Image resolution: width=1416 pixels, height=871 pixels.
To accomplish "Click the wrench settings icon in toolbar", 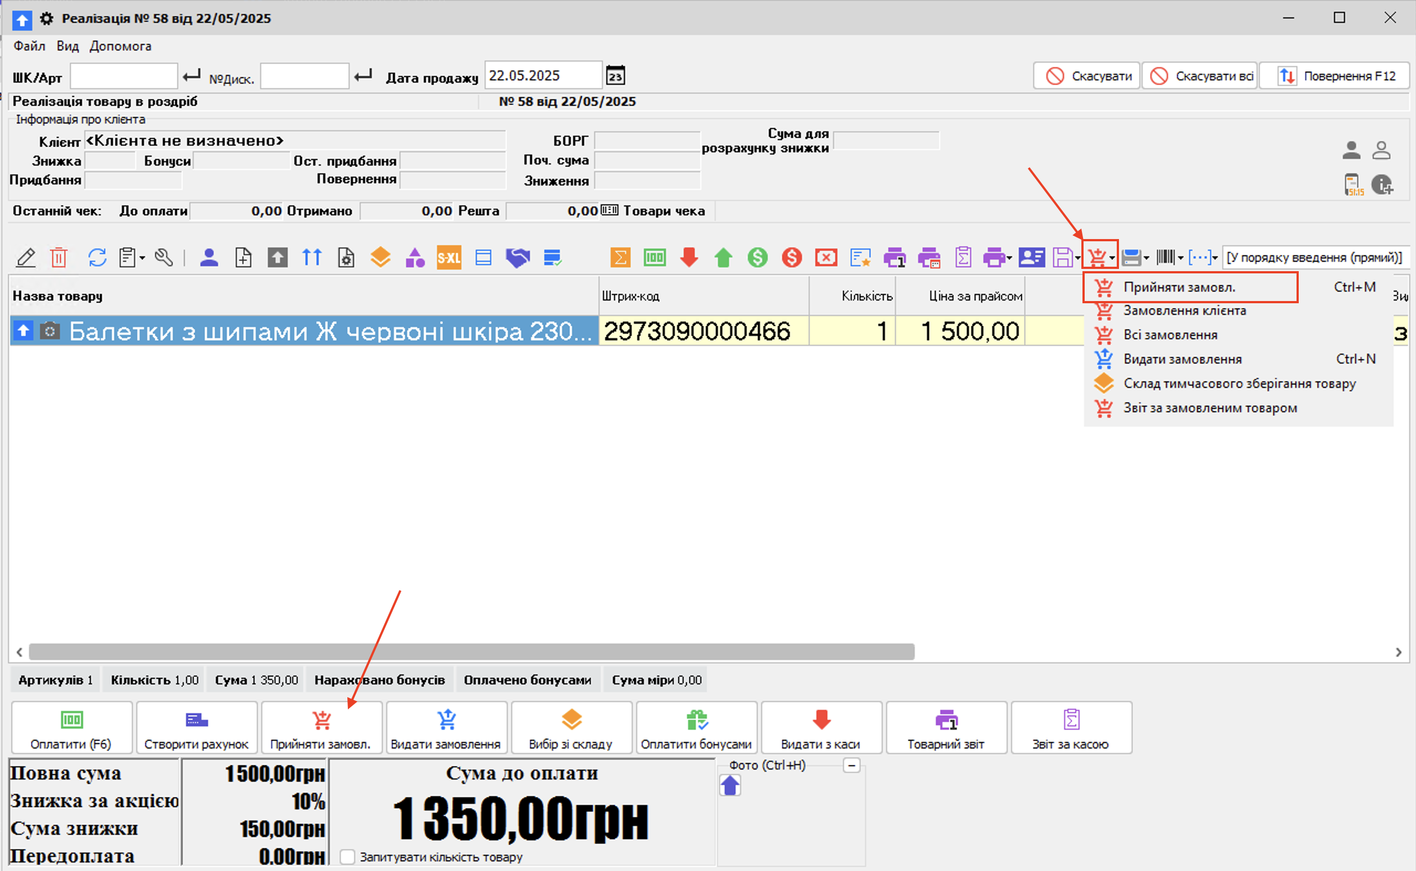I will pyautogui.click(x=164, y=257).
